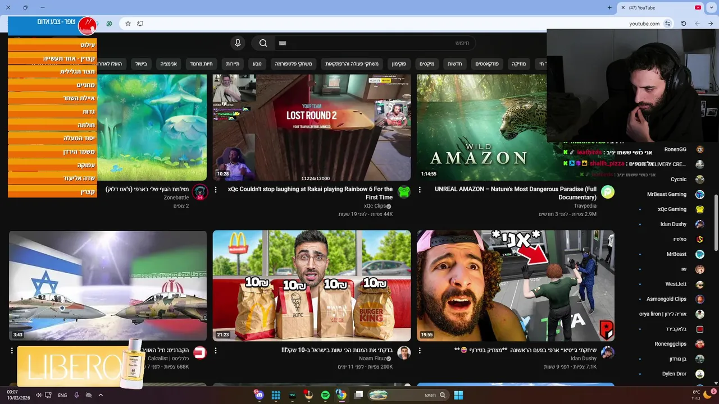
Task: Open the three-dot menu of the Noam Firuz video
Action: pyautogui.click(x=216, y=351)
